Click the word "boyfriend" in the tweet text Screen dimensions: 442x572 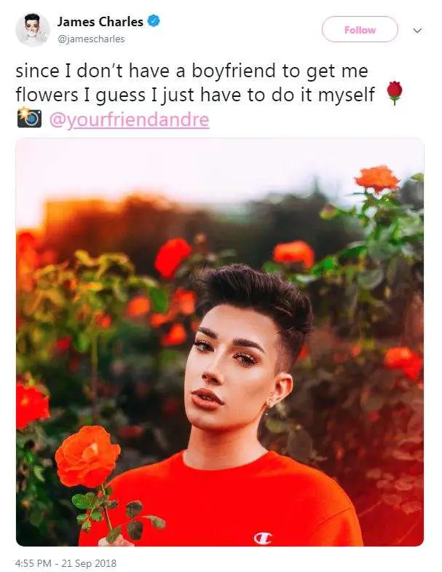(x=234, y=71)
